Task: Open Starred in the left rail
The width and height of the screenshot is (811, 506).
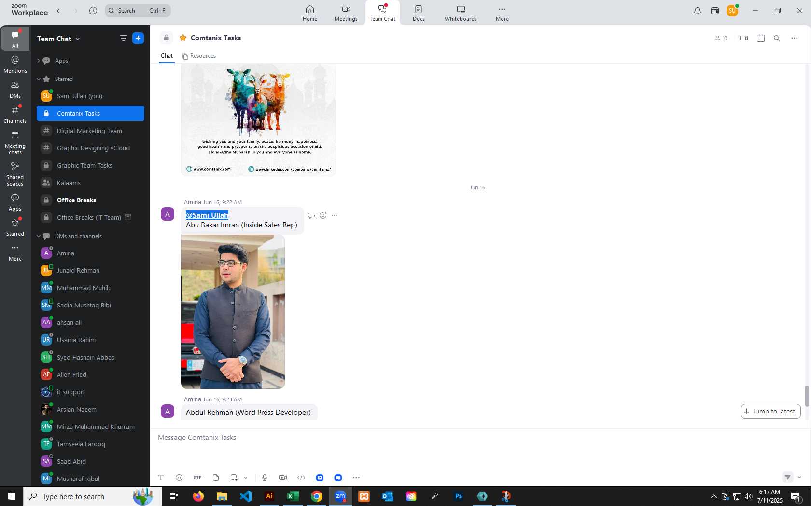Action: [x=15, y=227]
